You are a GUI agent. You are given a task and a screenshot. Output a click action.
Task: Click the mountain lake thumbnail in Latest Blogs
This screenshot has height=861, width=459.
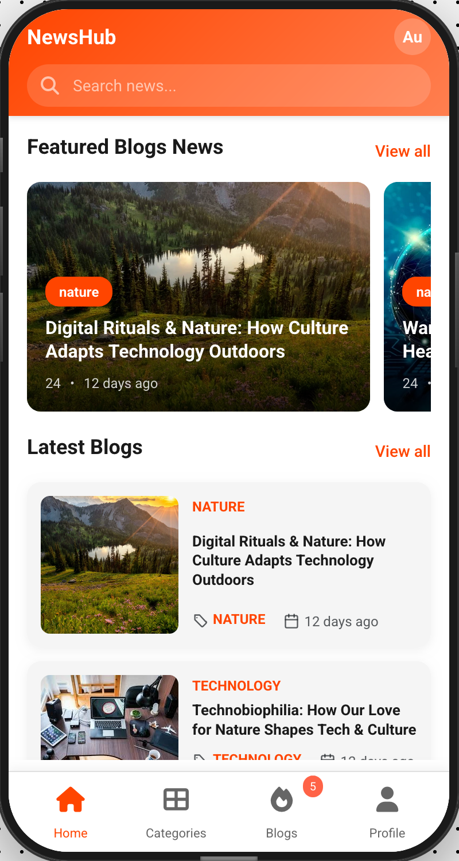coord(110,565)
